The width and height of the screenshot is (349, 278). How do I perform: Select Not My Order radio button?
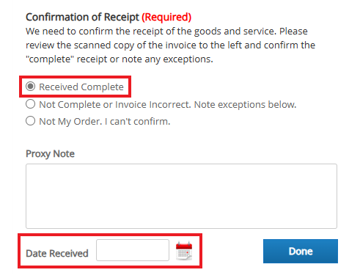(31, 121)
